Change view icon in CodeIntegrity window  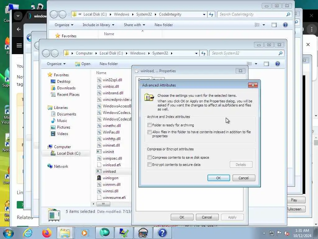pyautogui.click(x=257, y=25)
